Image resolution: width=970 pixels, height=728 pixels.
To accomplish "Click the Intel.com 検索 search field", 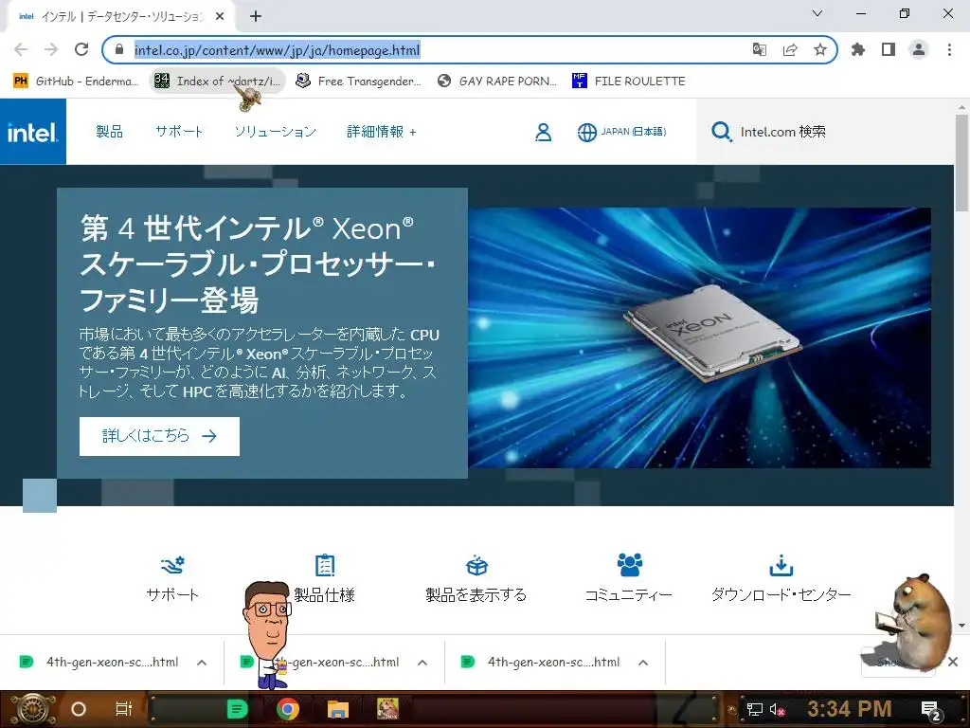I will [826, 132].
